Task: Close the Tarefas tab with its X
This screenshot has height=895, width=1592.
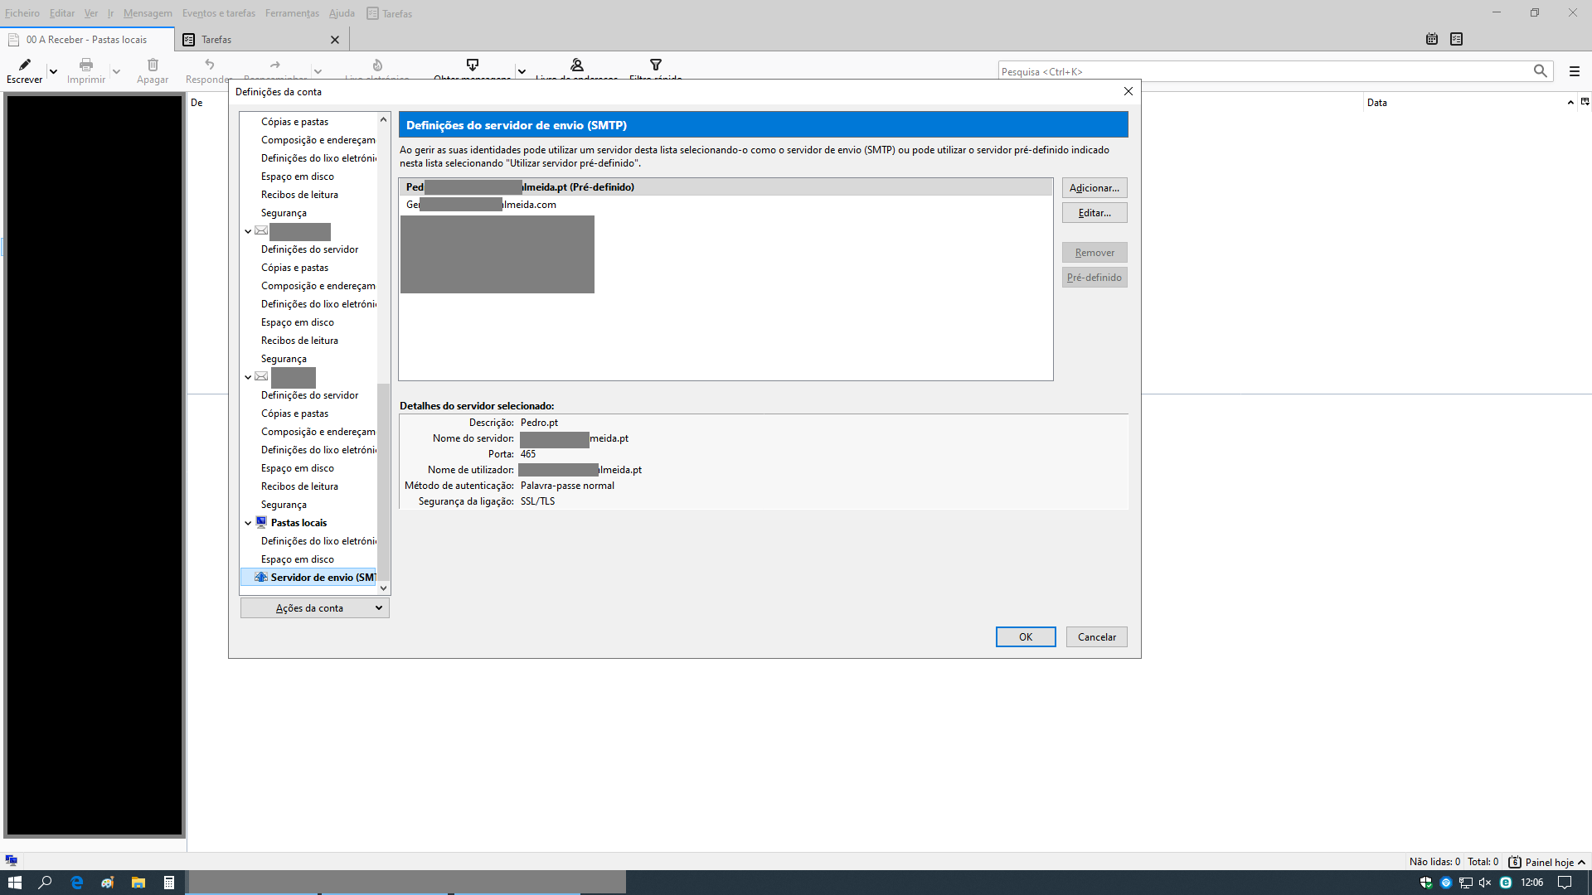Action: click(x=335, y=40)
